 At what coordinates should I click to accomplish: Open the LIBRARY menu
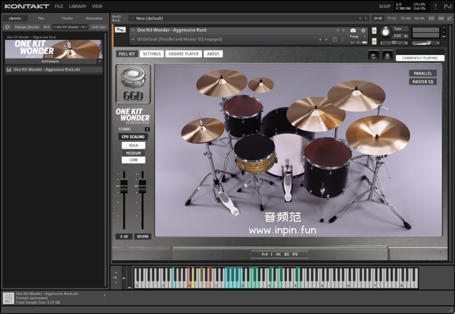click(77, 6)
